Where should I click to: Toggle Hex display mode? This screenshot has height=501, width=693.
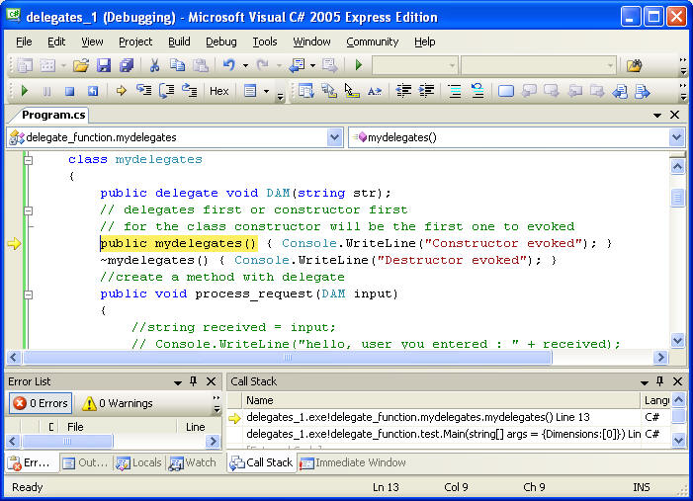(218, 91)
